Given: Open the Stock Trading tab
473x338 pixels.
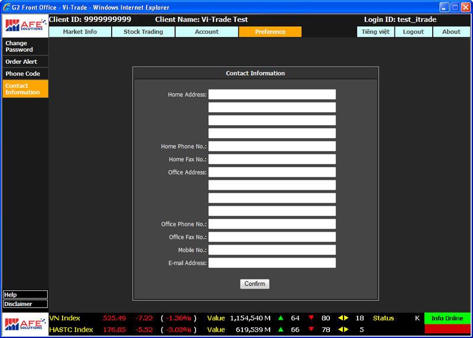Looking at the screenshot, I should tap(143, 32).
